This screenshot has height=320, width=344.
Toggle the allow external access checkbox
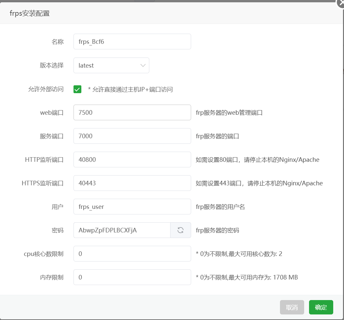(x=77, y=89)
